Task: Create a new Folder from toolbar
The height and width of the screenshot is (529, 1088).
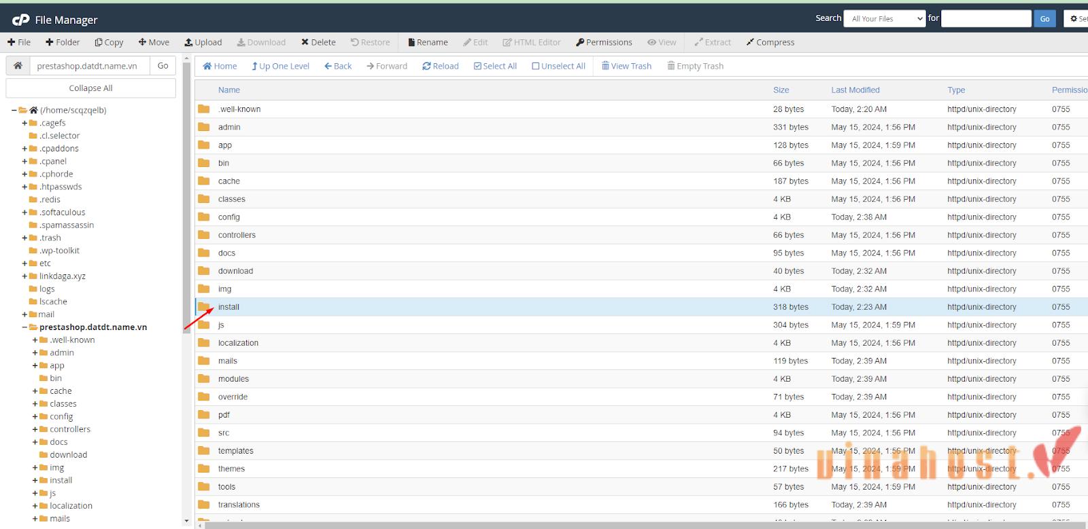Action: point(63,42)
